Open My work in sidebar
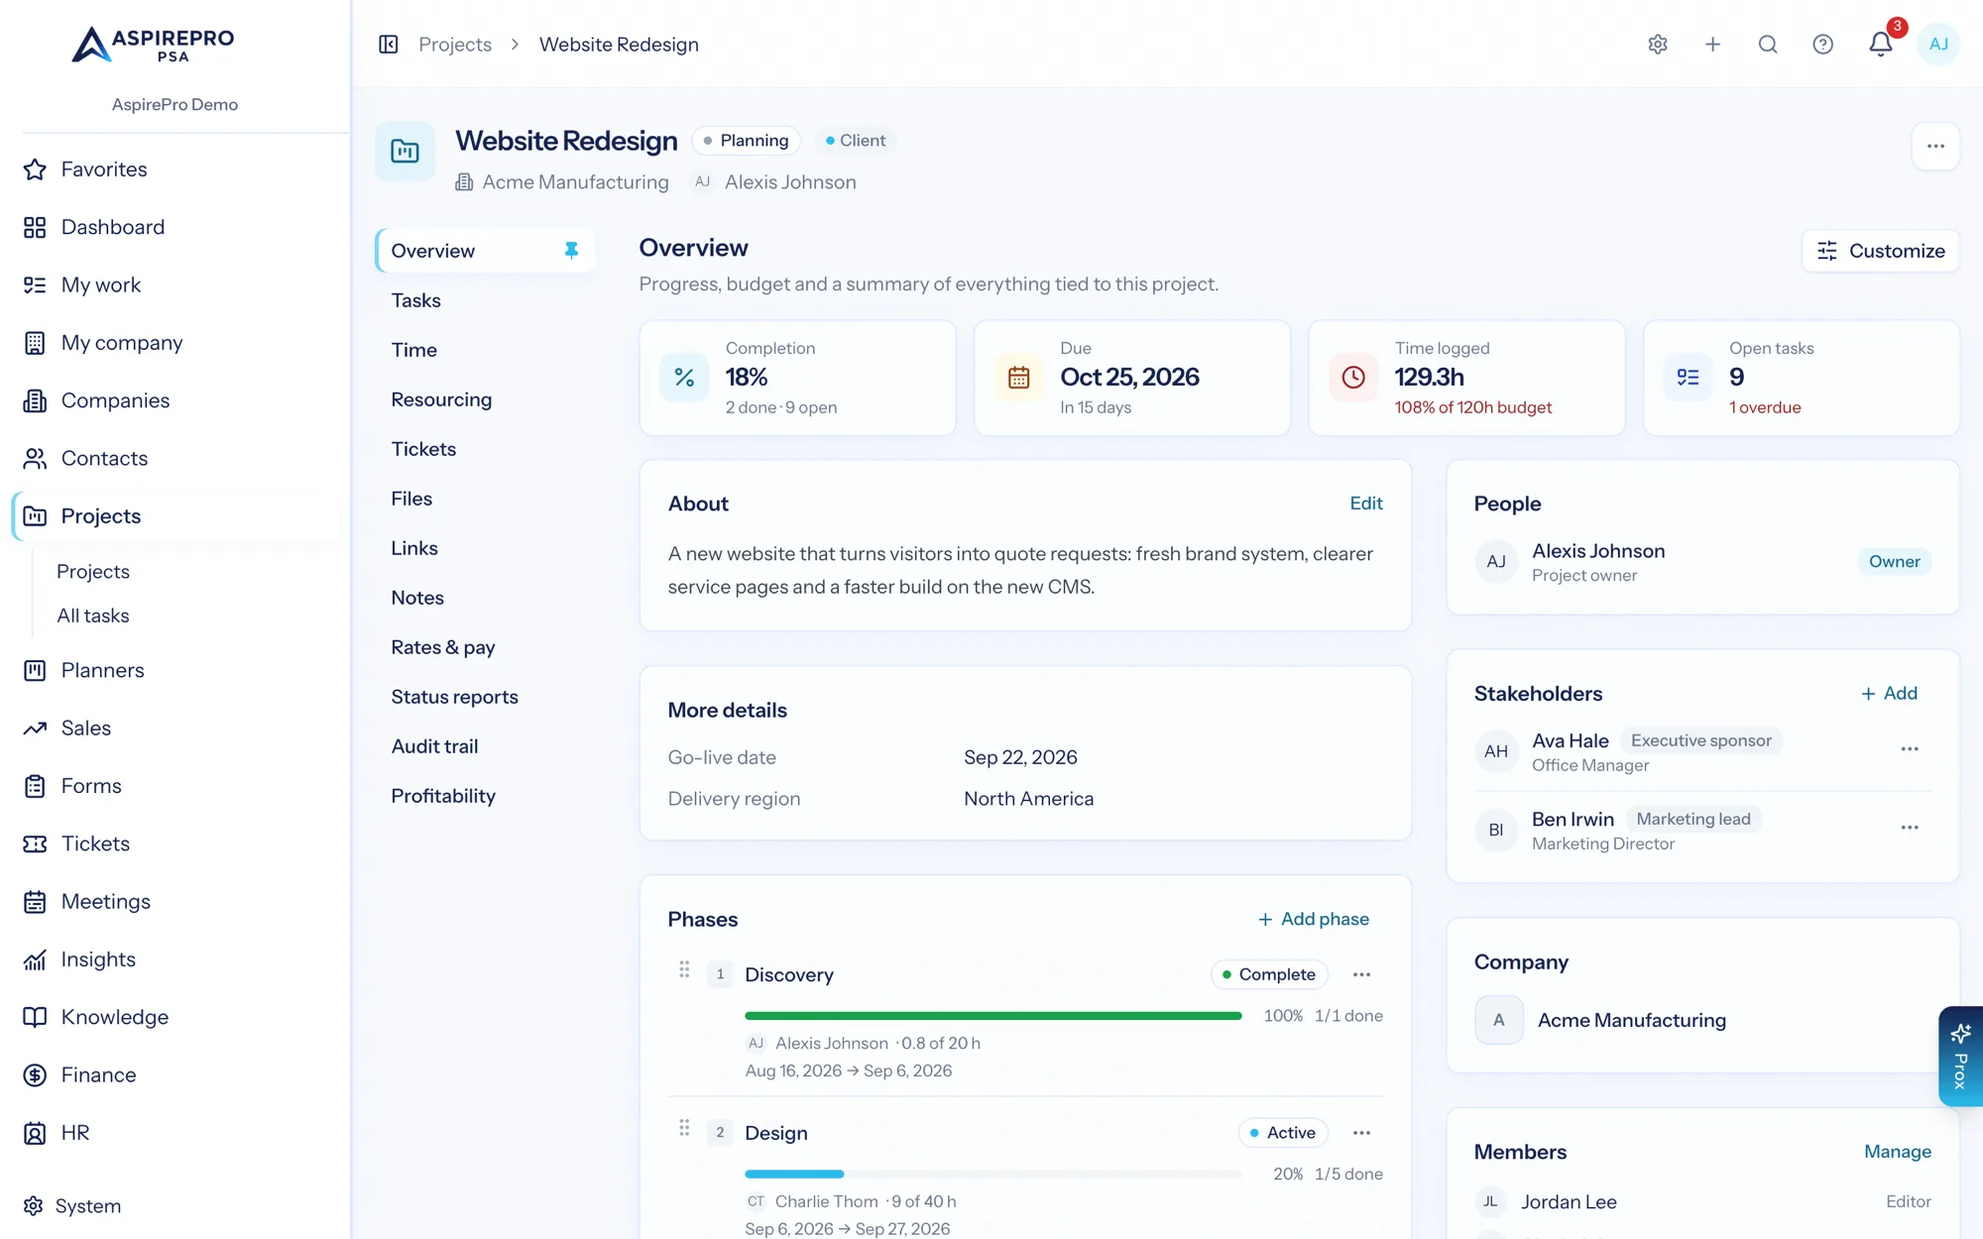Image resolution: width=1983 pixels, height=1239 pixels. tap(175, 285)
